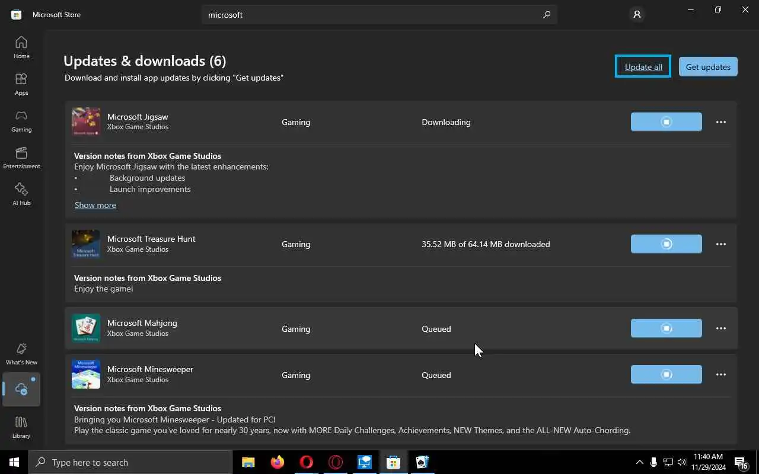Click the Downloading status of Jigsaw
Image resolution: width=759 pixels, height=474 pixels.
click(x=446, y=122)
